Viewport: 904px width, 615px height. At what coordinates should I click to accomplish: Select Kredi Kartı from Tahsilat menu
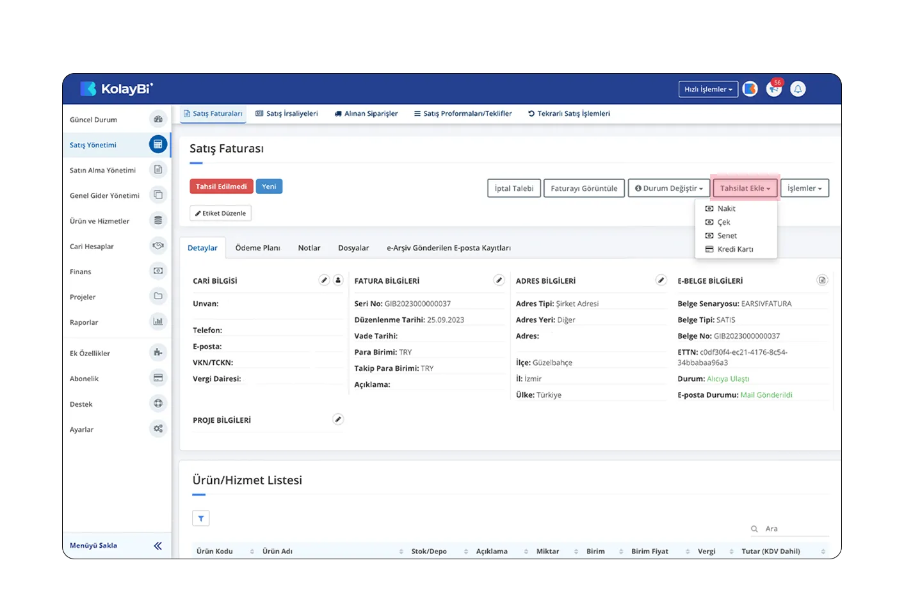coord(736,249)
